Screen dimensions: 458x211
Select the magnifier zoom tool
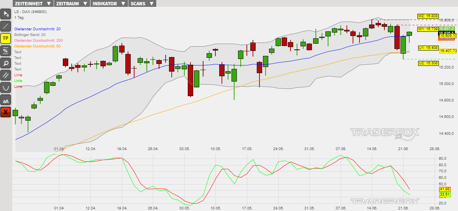pos(6,63)
